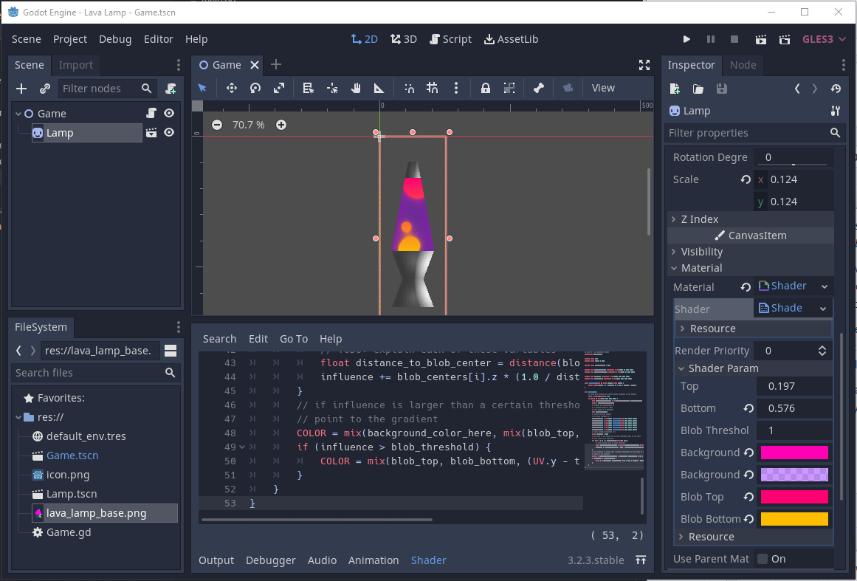857x581 pixels.
Task: Click the Add Child Node plus icon
Action: 21,89
